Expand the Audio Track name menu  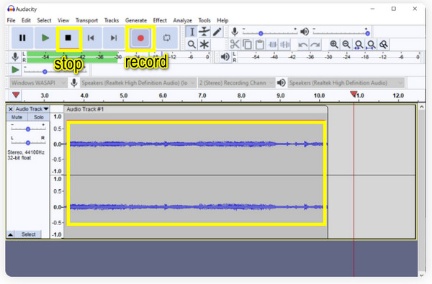tap(32, 109)
